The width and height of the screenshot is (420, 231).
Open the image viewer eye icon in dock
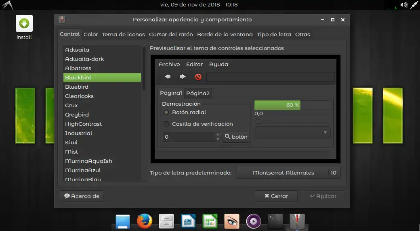[x=232, y=221]
